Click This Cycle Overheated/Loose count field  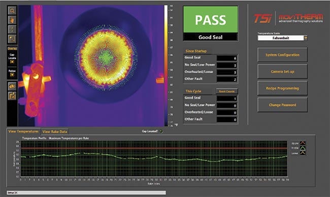(x=227, y=113)
